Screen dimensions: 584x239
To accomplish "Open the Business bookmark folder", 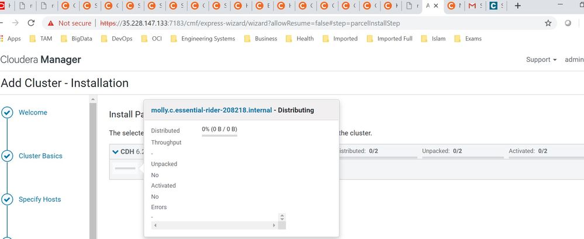I will (261, 39).
